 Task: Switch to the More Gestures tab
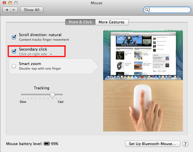112,22
